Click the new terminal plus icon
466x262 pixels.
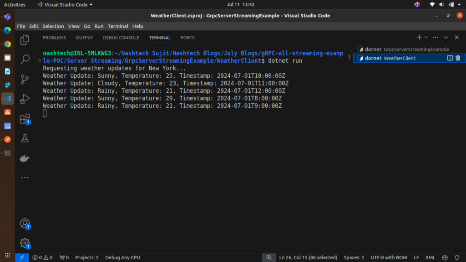[x=419, y=37]
